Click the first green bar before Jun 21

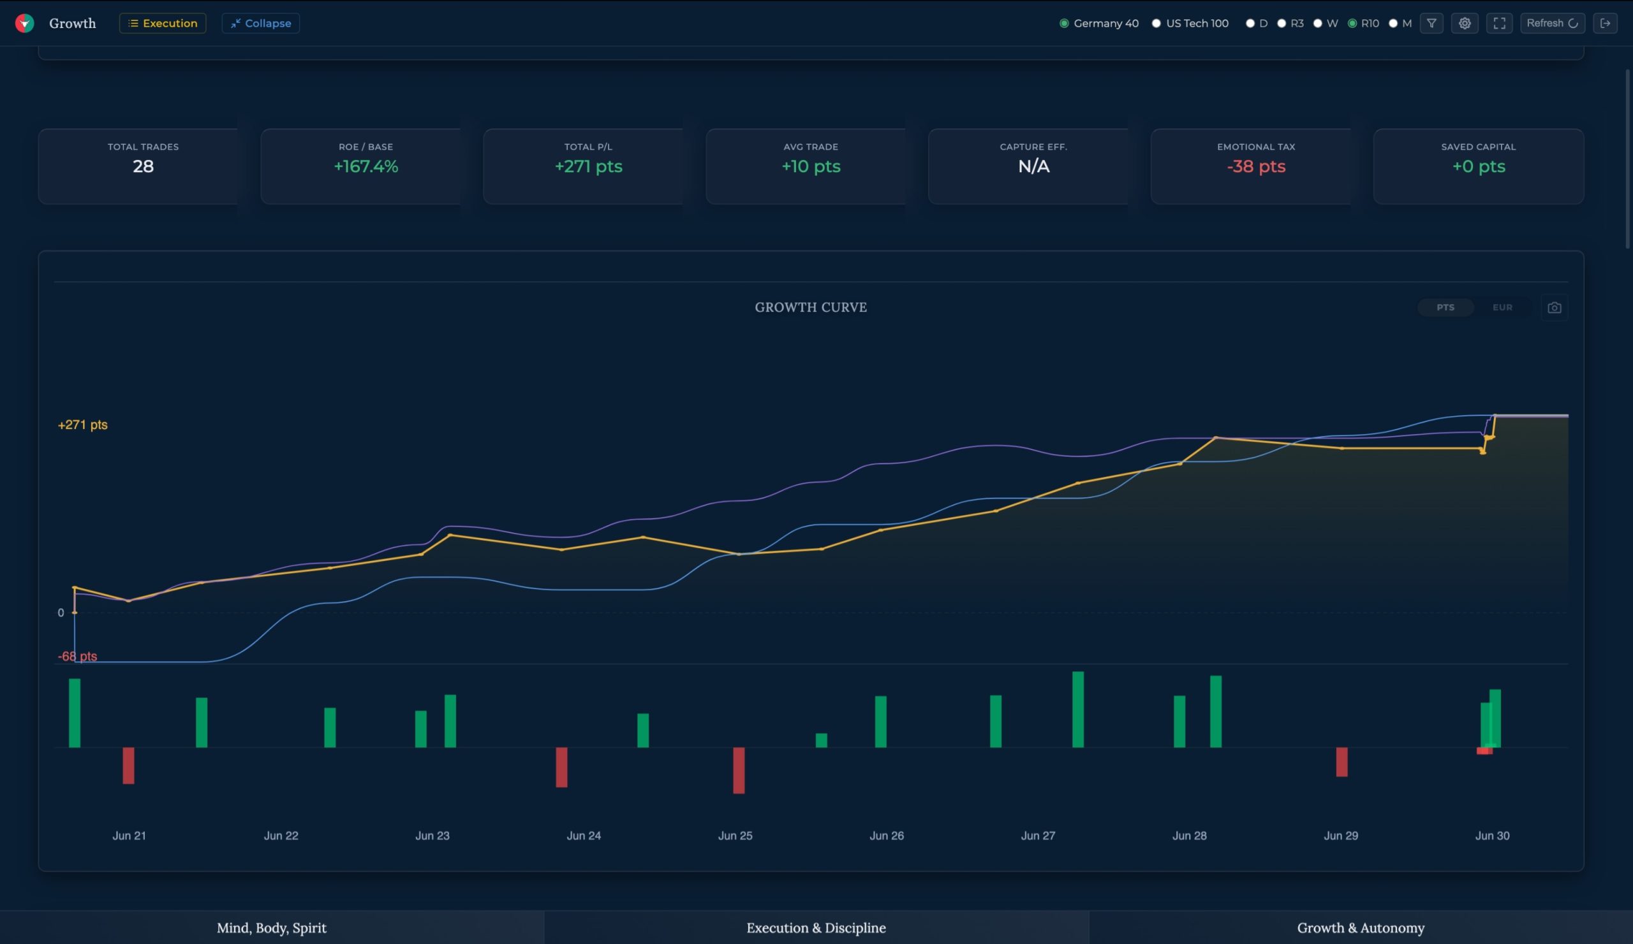(75, 713)
